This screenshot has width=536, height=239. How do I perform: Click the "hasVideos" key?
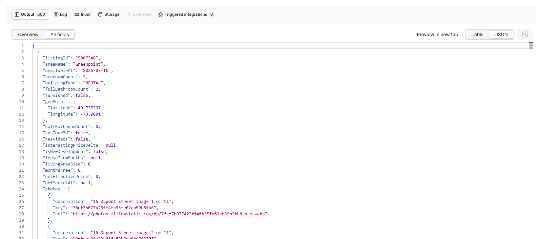click(56, 139)
